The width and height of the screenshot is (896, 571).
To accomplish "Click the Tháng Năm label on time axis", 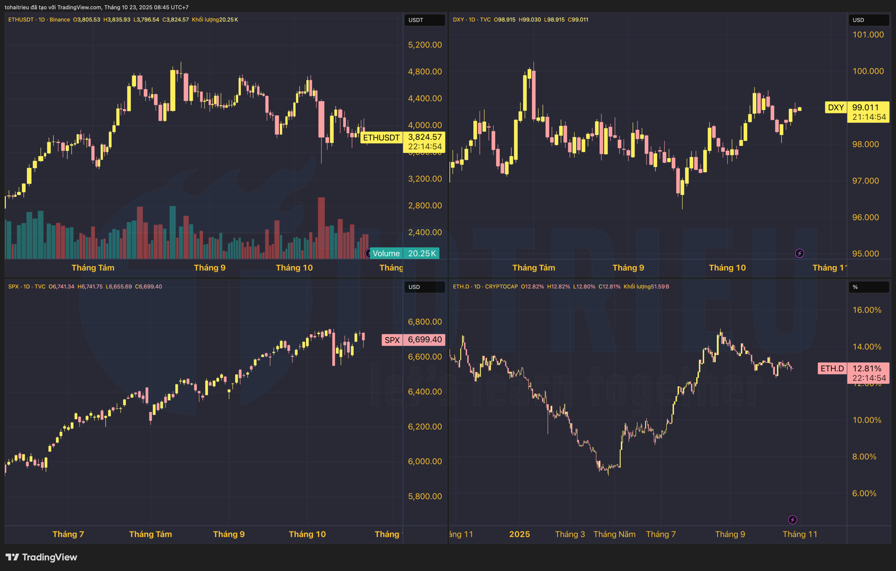I will pyautogui.click(x=614, y=534).
